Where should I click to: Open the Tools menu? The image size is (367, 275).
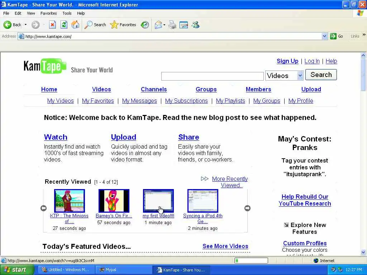(67, 13)
